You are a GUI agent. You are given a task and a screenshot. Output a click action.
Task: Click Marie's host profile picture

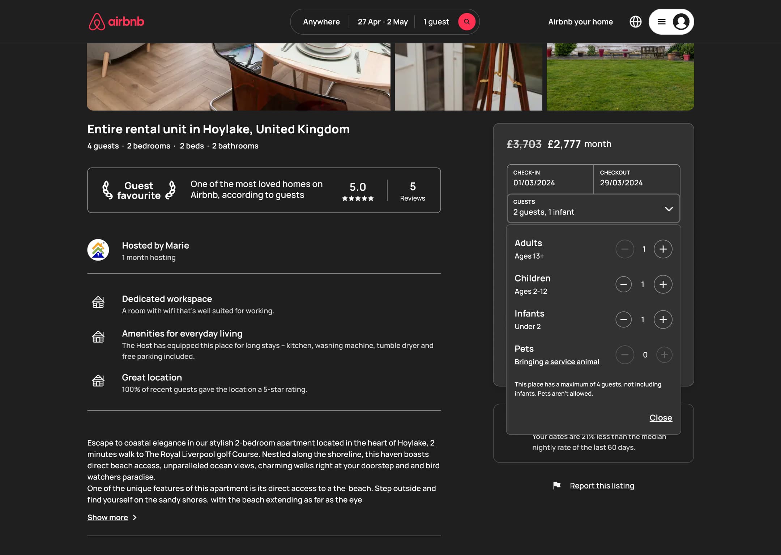click(98, 250)
